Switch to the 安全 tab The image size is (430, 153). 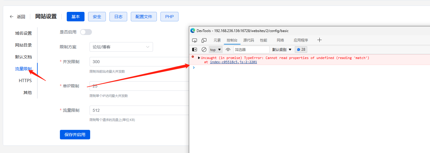(x=97, y=17)
